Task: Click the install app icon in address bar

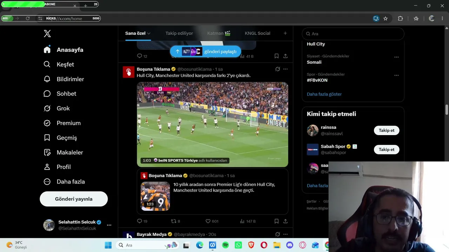Action: [376, 19]
